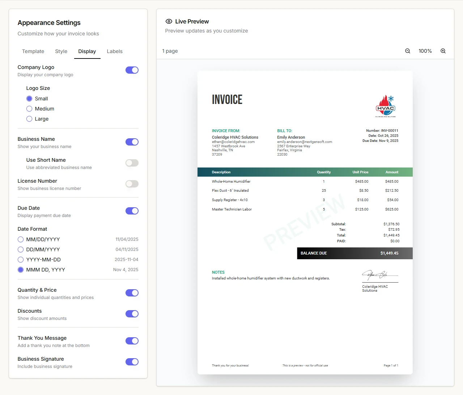This screenshot has height=395, width=463.
Task: Switch to the Template tab
Action: [x=33, y=51]
